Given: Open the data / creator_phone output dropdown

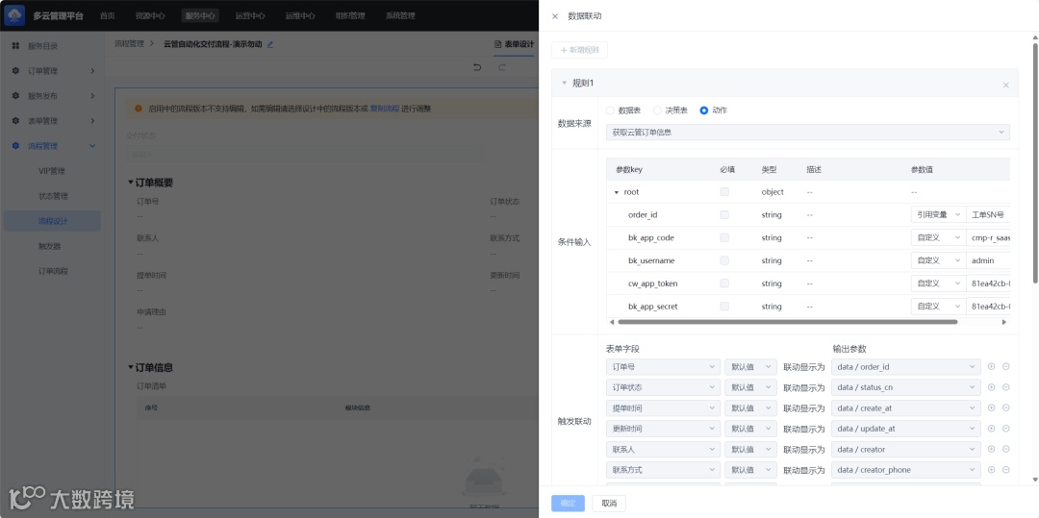Looking at the screenshot, I should click(906, 470).
